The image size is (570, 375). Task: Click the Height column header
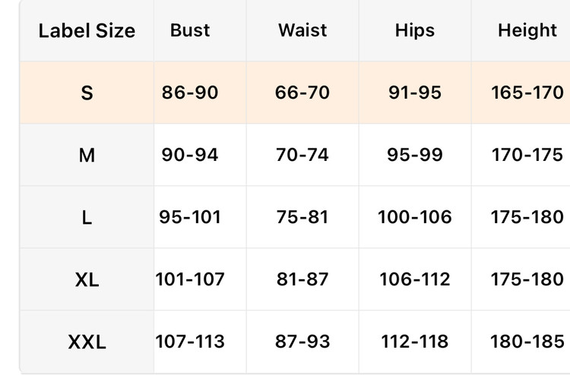point(527,30)
